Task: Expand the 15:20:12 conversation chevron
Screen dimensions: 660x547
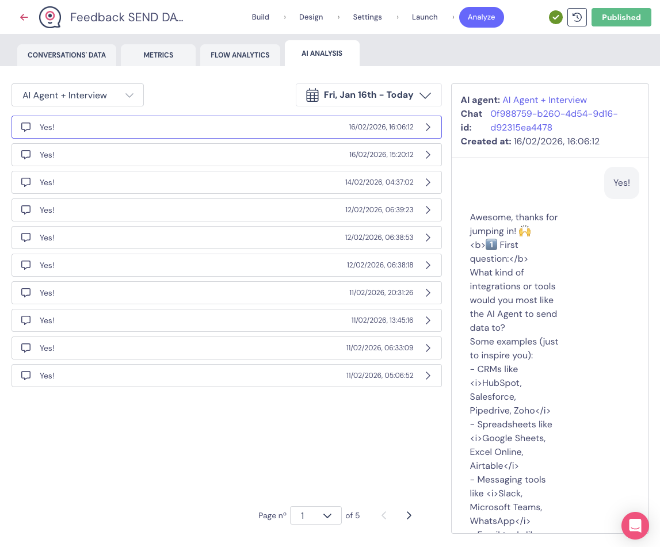Action: click(428, 155)
